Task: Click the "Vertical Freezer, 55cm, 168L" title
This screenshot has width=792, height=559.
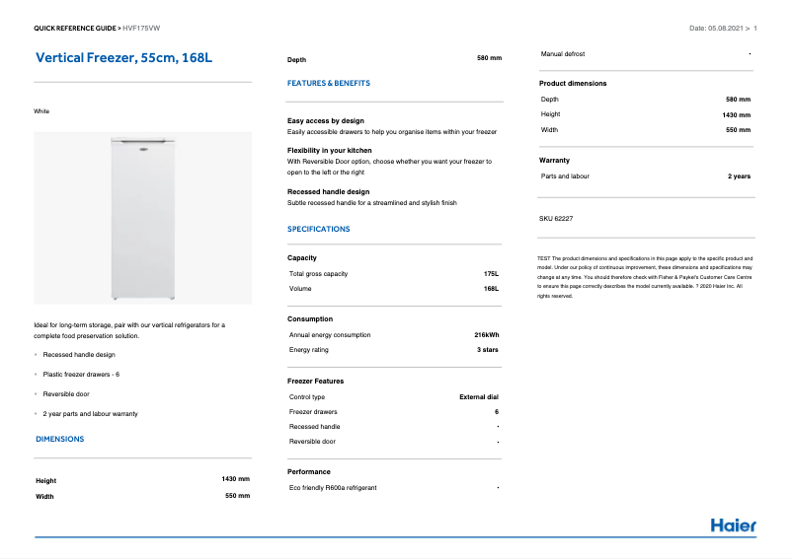Action: point(123,58)
